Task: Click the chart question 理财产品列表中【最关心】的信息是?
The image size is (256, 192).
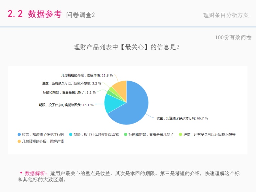Action: click(127, 47)
